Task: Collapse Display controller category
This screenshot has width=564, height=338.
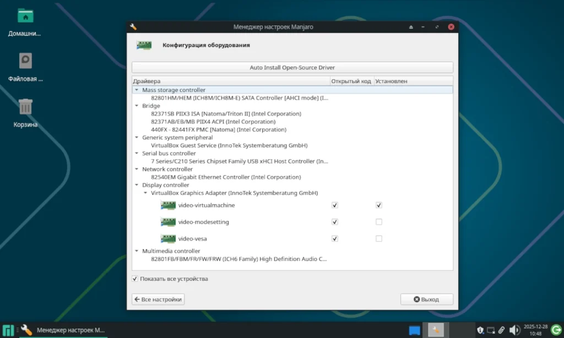Action: click(x=137, y=185)
